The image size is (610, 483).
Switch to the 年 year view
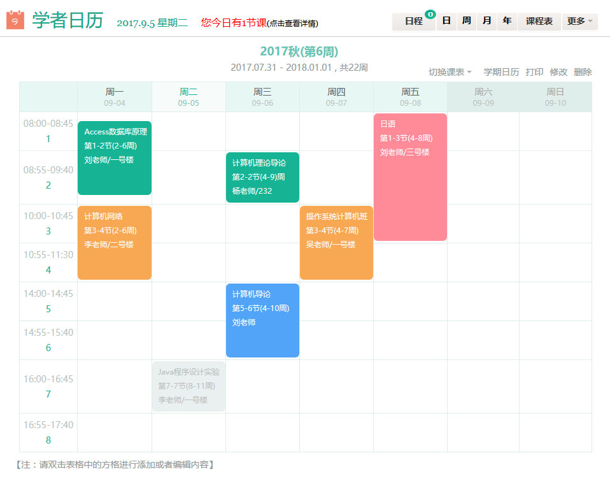point(507,21)
